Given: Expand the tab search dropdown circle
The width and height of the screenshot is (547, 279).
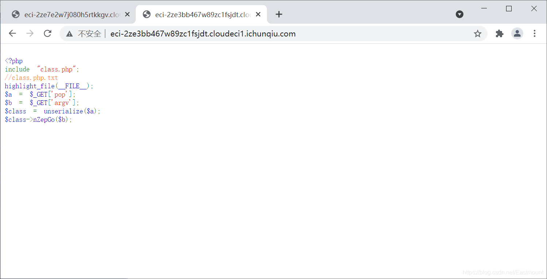Looking at the screenshot, I should click(460, 14).
